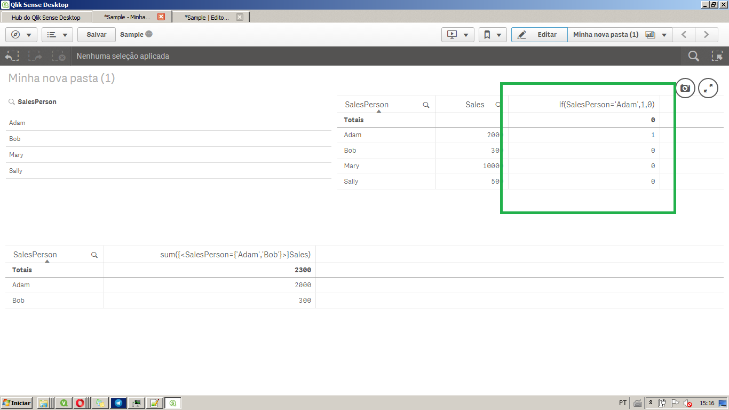Open the stacked folders taskbar icon
729x410 pixels.
pyautogui.click(x=100, y=403)
